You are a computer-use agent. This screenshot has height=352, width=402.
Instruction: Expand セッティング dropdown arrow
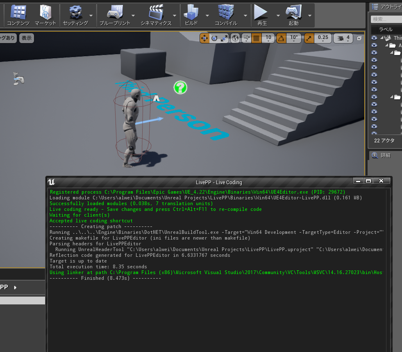coord(91,16)
